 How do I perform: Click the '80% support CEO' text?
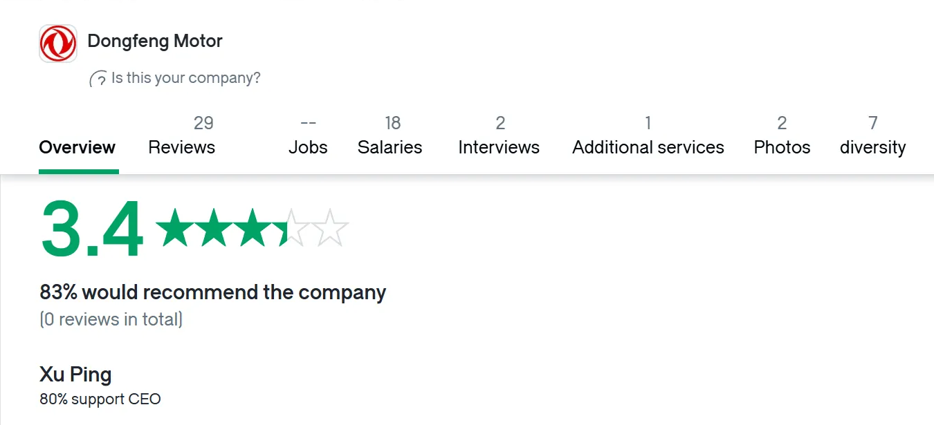pyautogui.click(x=100, y=399)
